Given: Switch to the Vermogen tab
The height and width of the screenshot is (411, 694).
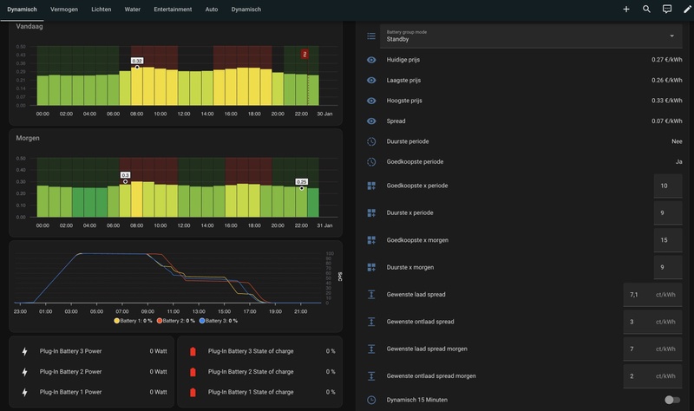Looking at the screenshot, I should tap(65, 9).
